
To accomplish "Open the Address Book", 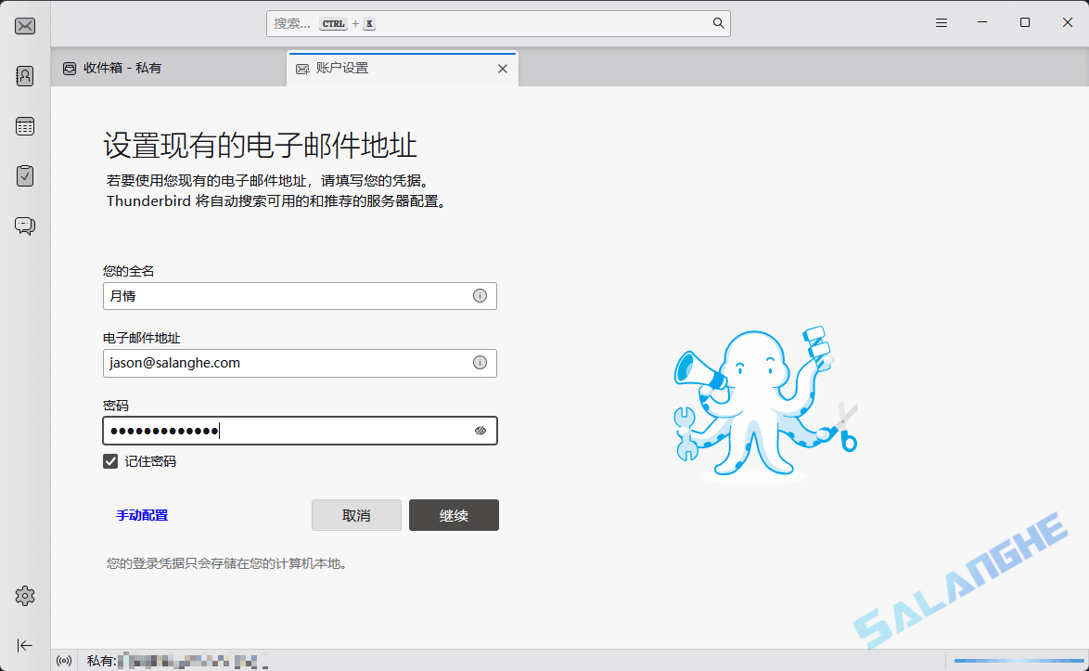I will [x=25, y=75].
